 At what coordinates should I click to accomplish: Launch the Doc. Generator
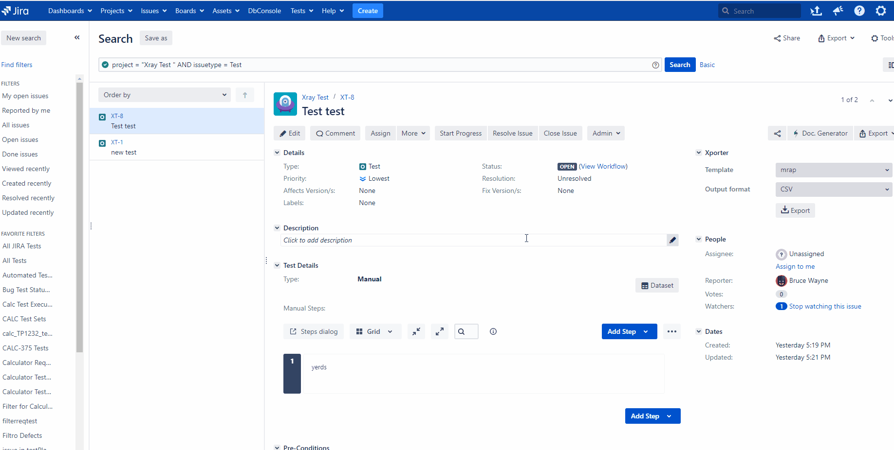pyautogui.click(x=820, y=133)
